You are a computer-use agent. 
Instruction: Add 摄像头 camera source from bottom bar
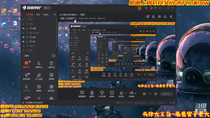point(92,94)
